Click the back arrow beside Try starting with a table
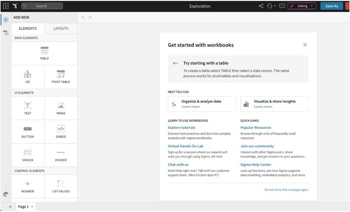Screen dimensions: 350x212 pyautogui.click(x=176, y=63)
